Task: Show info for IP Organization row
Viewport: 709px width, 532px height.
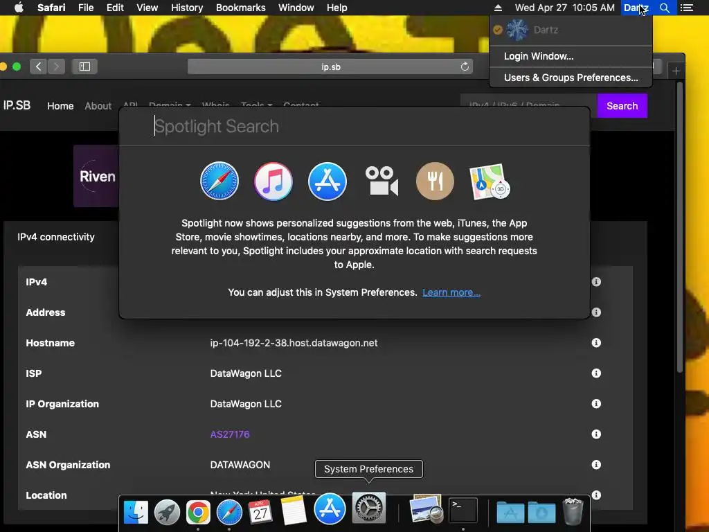Action: pos(596,404)
